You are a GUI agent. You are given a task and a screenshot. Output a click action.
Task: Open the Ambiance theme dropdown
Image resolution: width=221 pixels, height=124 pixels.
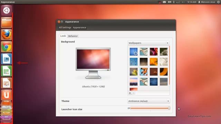(x=149, y=101)
